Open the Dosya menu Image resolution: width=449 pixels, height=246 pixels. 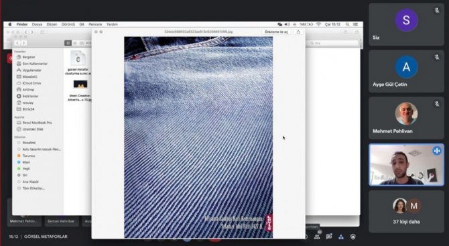click(37, 24)
